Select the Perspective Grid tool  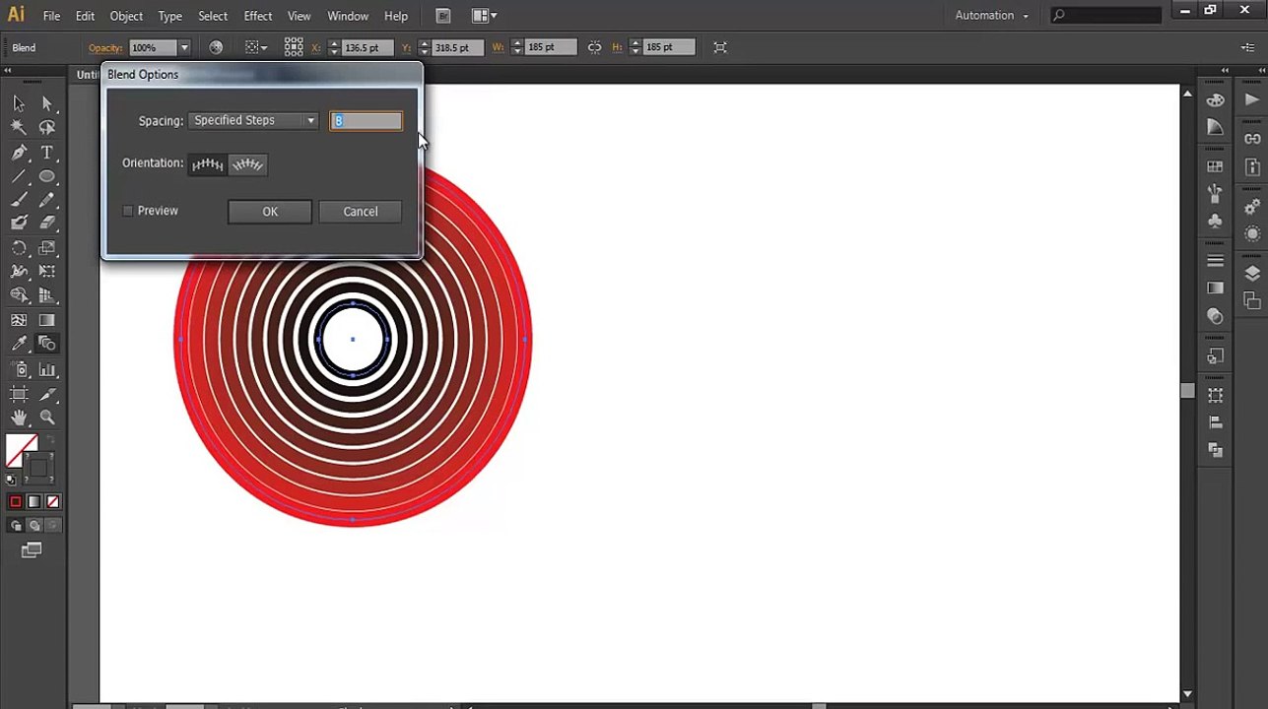click(46, 295)
